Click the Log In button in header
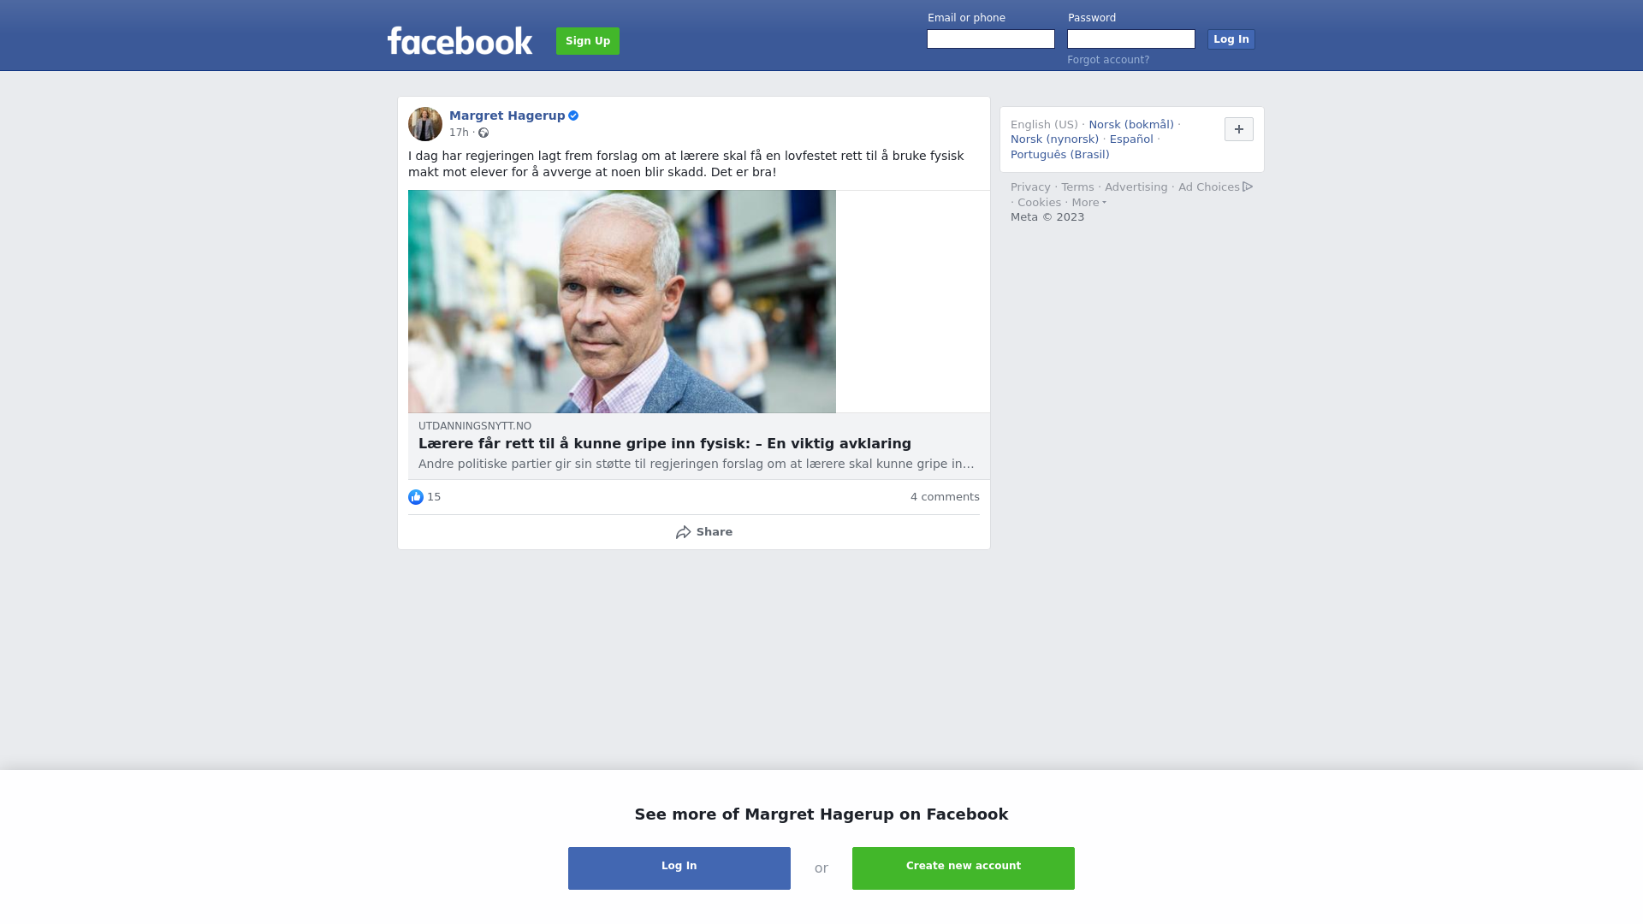 [1231, 39]
